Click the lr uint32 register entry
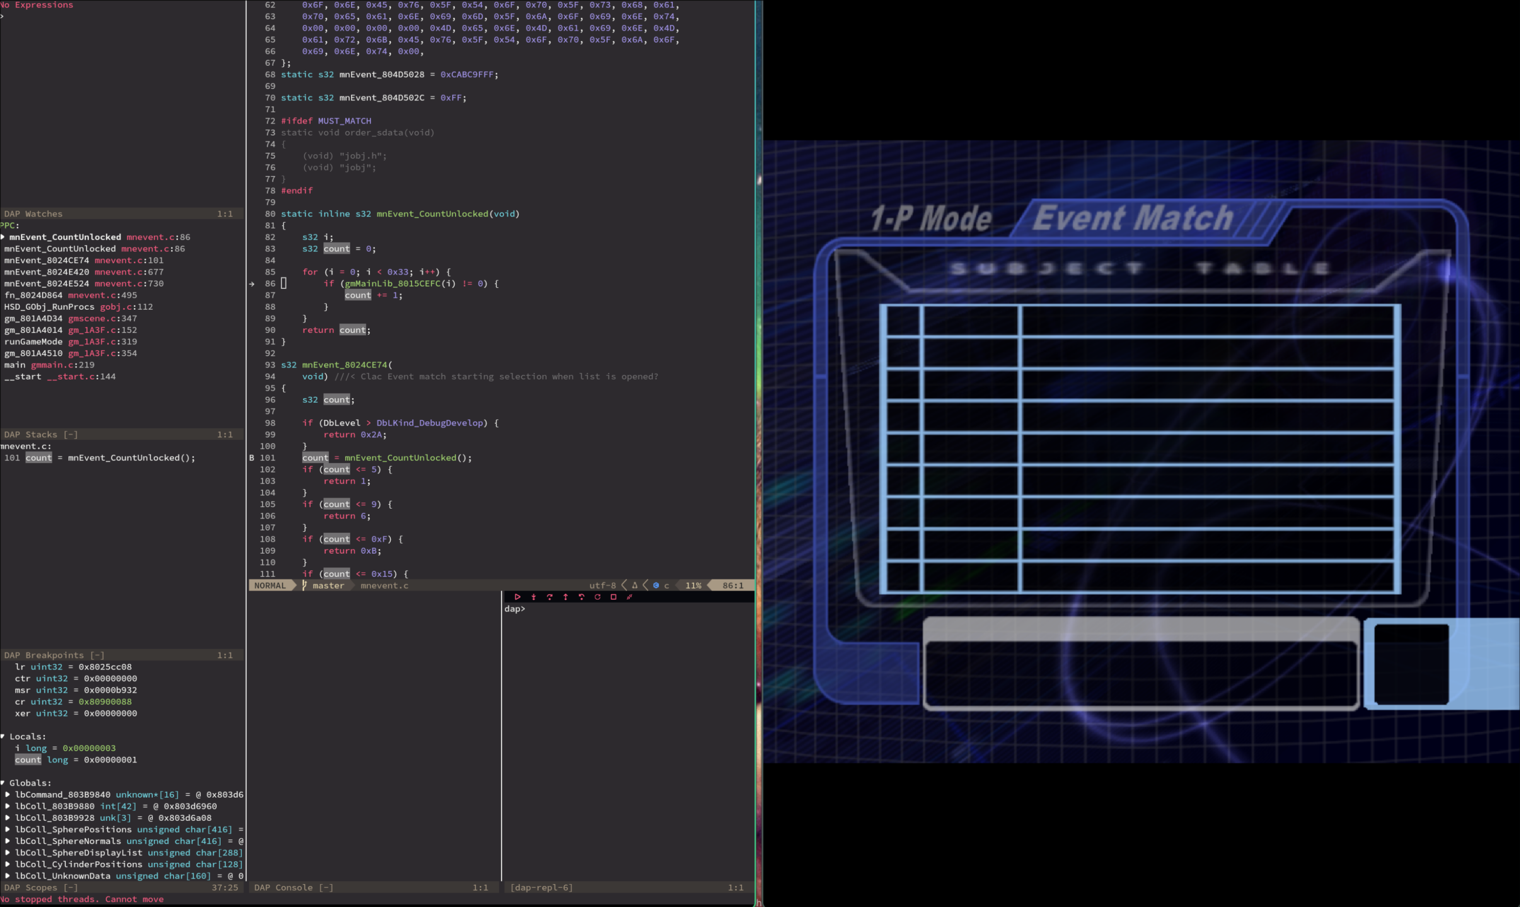 click(x=73, y=667)
